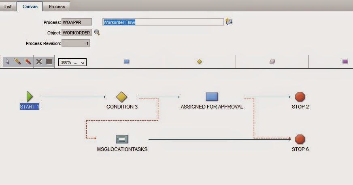The height and width of the screenshot is (185, 353).
Task: Pick the gray parallelogram palette icon
Action: click(272, 62)
